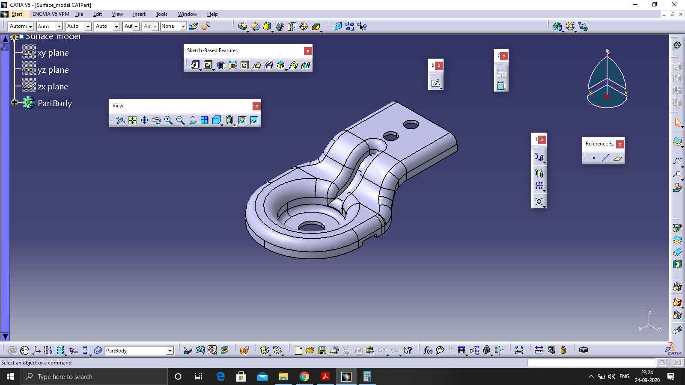Click Fit All In icon
The image size is (685, 385).
click(132, 120)
